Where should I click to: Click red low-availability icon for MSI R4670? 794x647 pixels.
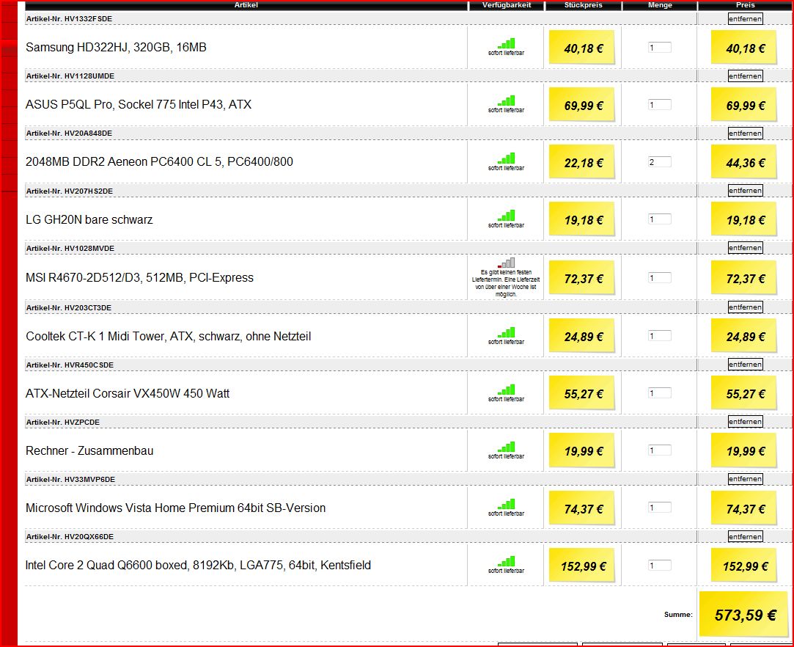click(507, 263)
